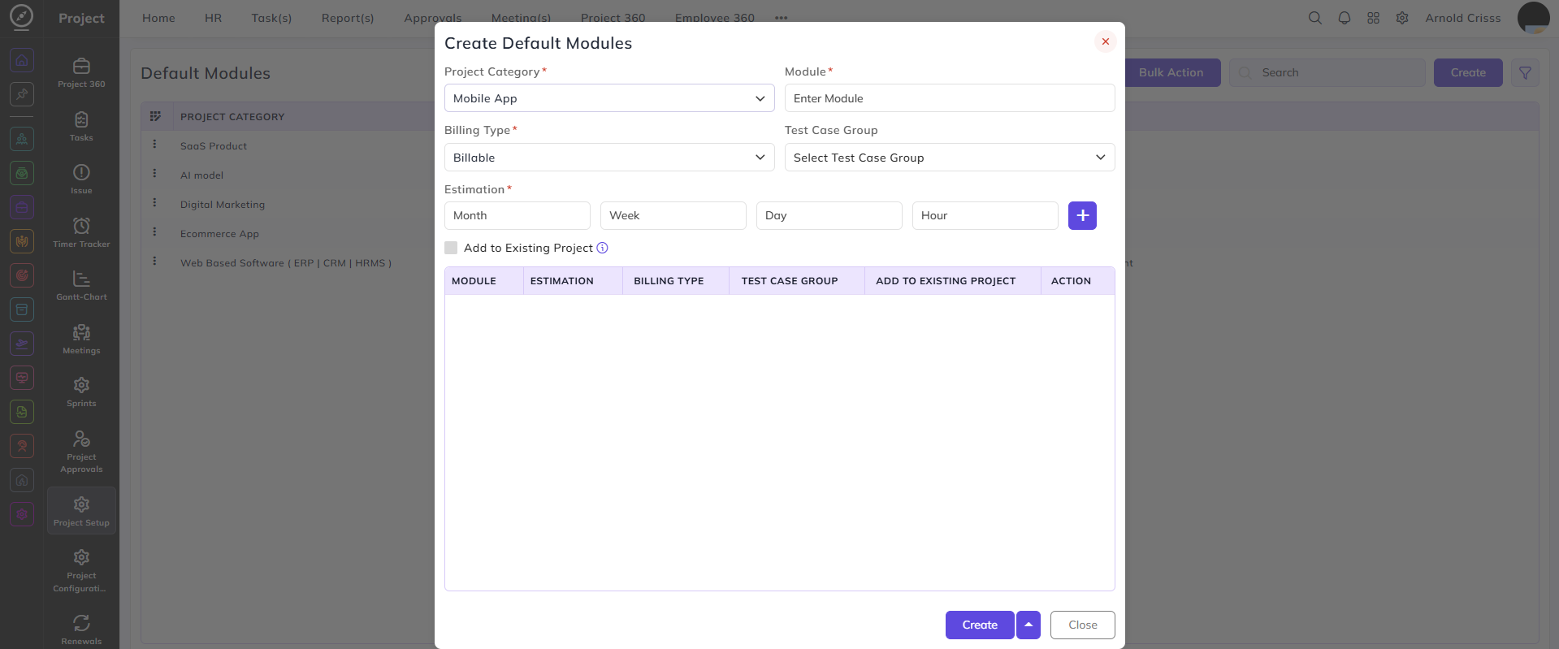Click the Week estimation field

tap(673, 215)
